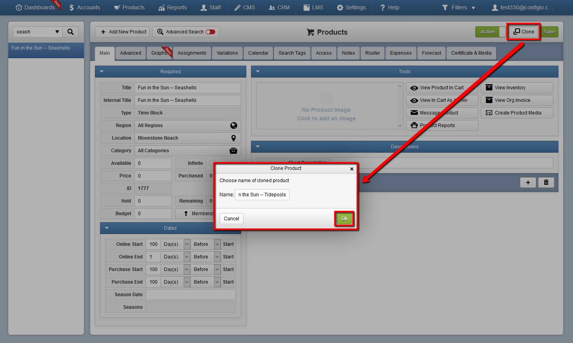
Task: Save the product with Save button
Action: (549, 32)
